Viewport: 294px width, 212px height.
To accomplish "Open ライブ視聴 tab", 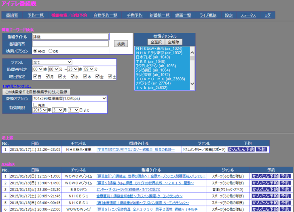I will point(208,15).
